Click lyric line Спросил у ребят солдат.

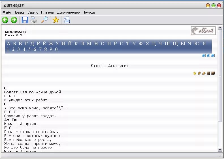30,116
